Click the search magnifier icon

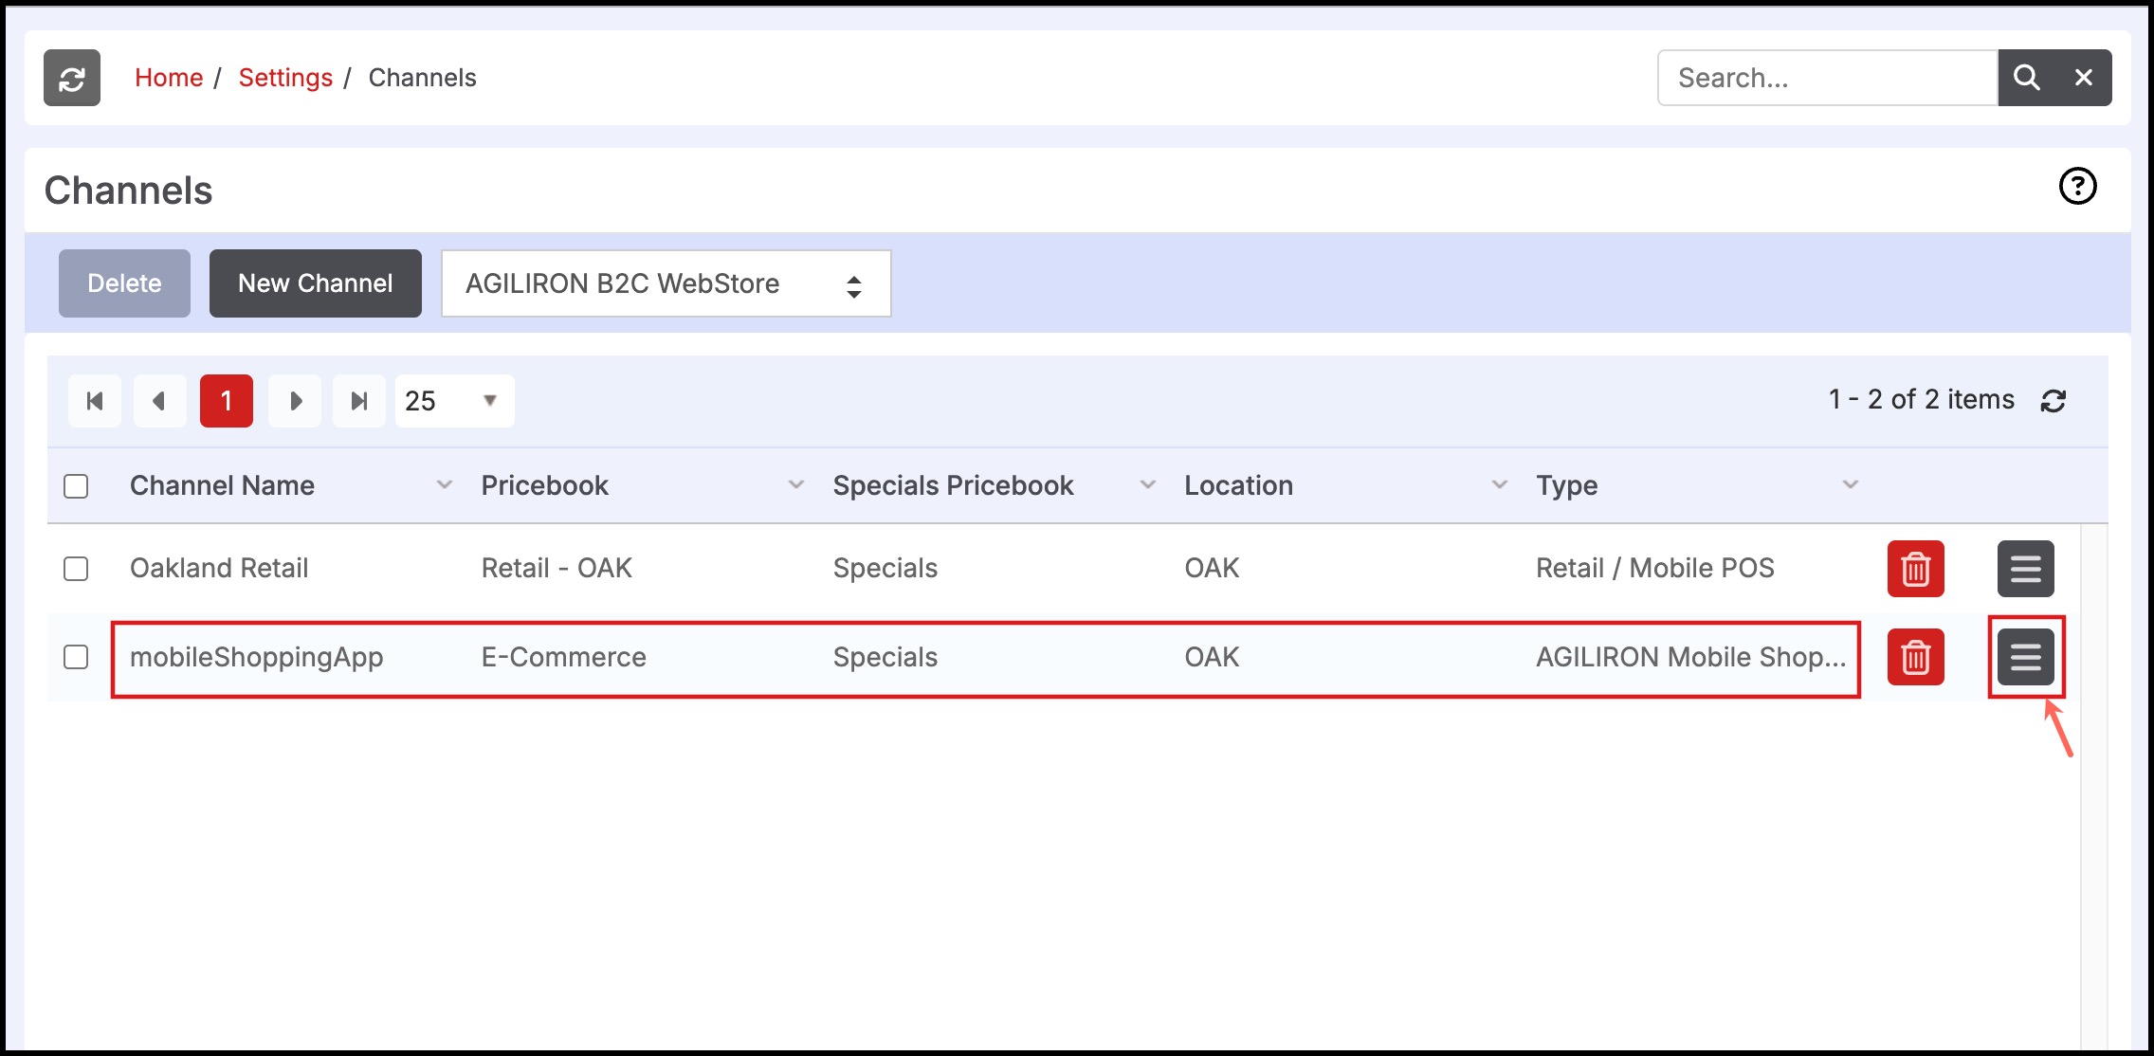pyautogui.click(x=2026, y=78)
